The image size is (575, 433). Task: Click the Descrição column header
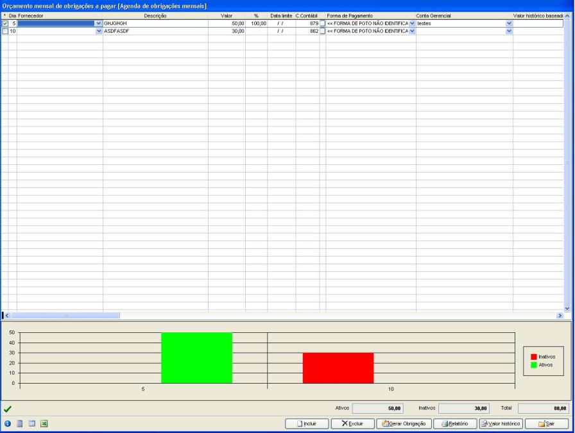[x=155, y=16]
